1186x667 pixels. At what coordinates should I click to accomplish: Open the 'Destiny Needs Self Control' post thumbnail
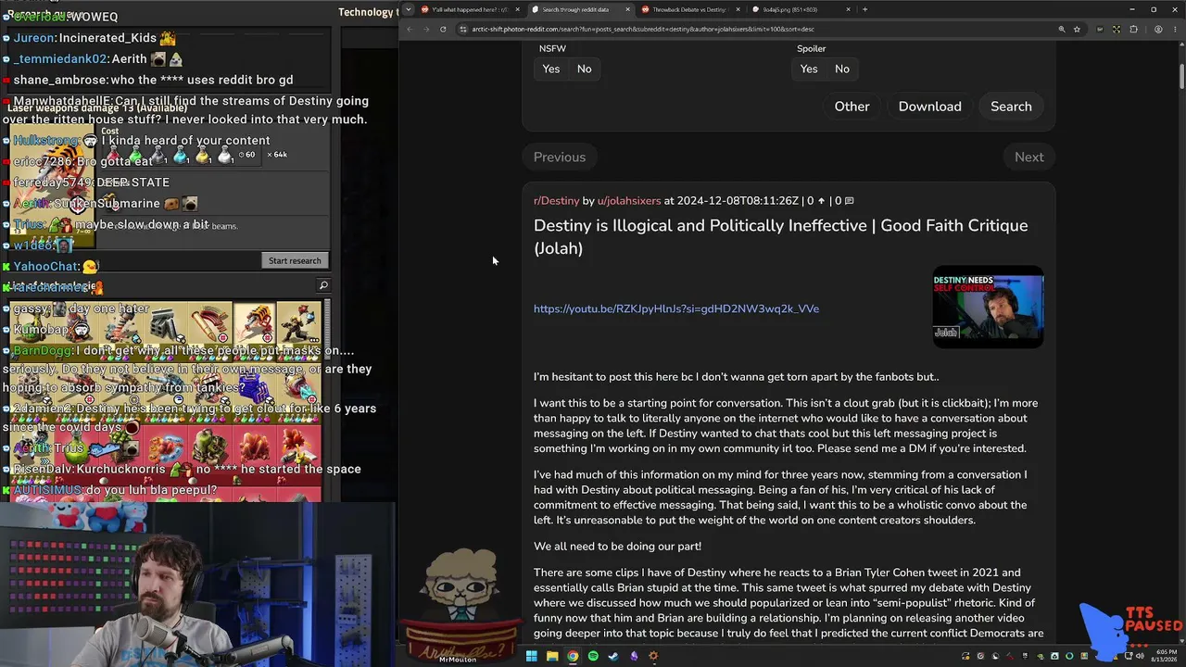click(988, 308)
